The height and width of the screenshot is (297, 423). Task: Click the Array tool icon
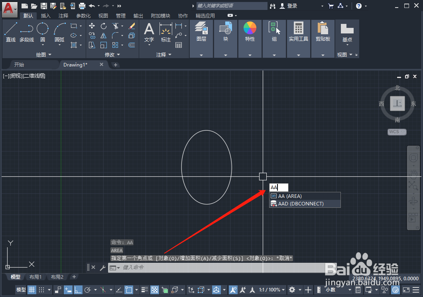115,45
